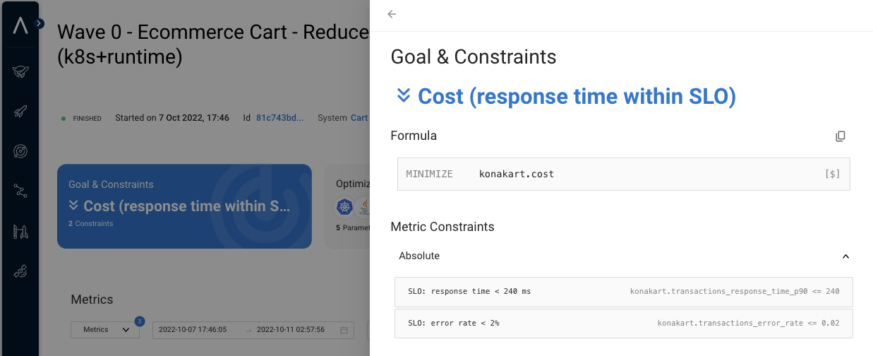Expand the sidebar with the arrow toggle
The height and width of the screenshot is (356, 873).
pos(40,23)
